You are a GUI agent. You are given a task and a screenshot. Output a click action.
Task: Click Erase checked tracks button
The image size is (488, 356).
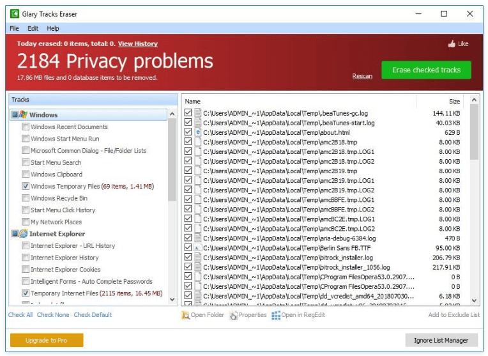(426, 70)
